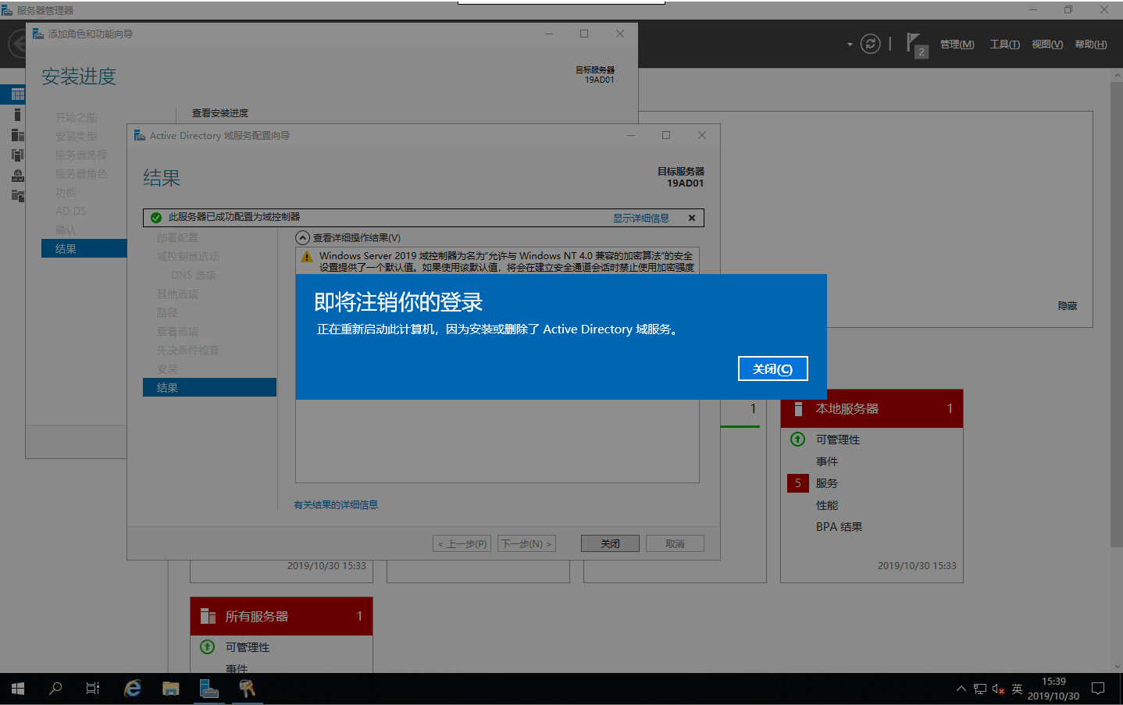
Task: Open taskbar search
Action: click(55, 689)
